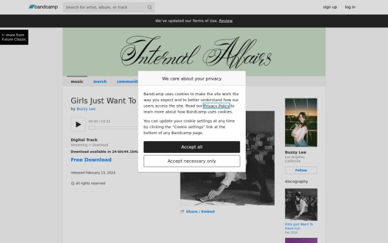Switch to the music tab
388x243 pixels.
point(77,82)
